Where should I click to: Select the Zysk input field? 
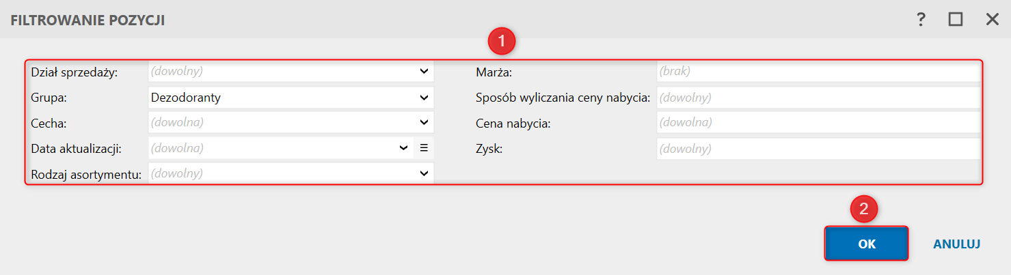[x=818, y=148]
